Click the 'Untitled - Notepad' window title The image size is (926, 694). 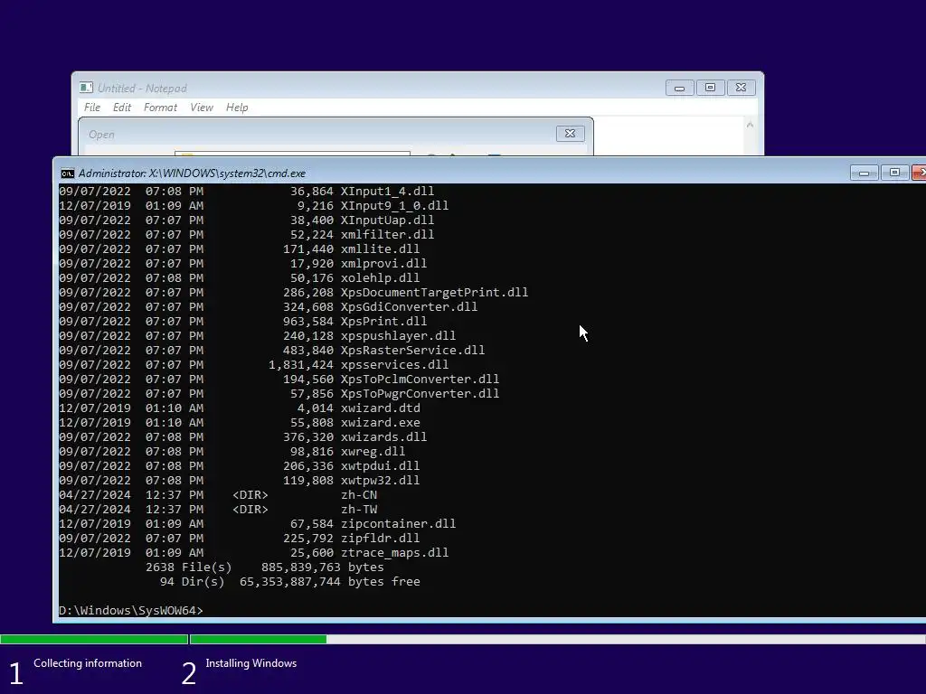click(x=142, y=88)
